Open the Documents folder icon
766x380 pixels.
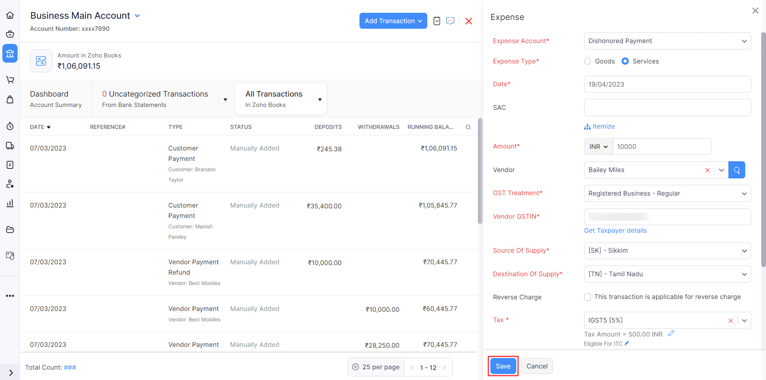tap(10, 230)
